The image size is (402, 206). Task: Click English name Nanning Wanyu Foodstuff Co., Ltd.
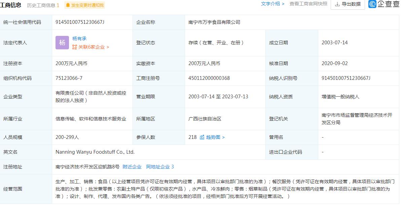[x=95, y=152]
